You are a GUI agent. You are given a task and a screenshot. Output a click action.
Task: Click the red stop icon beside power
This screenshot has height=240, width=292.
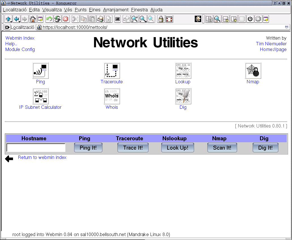click(x=258, y=19)
